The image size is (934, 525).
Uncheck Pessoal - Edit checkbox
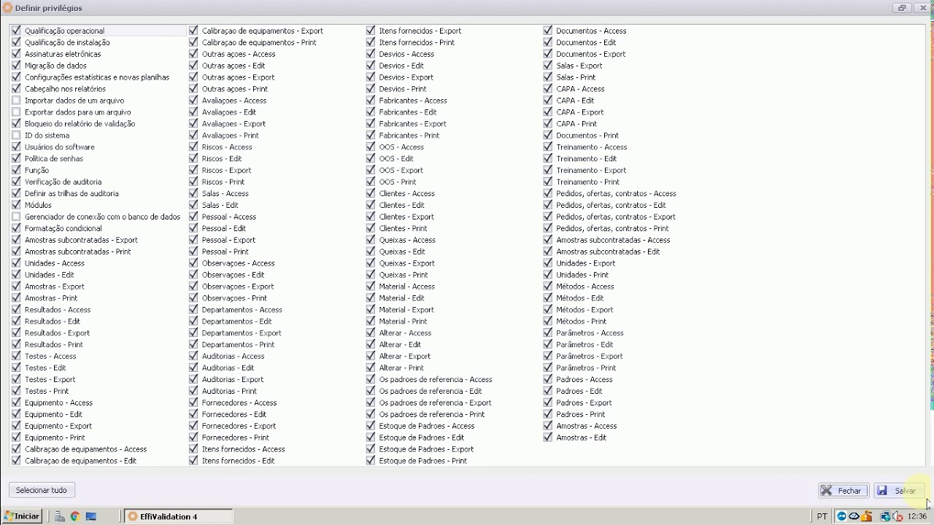193,228
